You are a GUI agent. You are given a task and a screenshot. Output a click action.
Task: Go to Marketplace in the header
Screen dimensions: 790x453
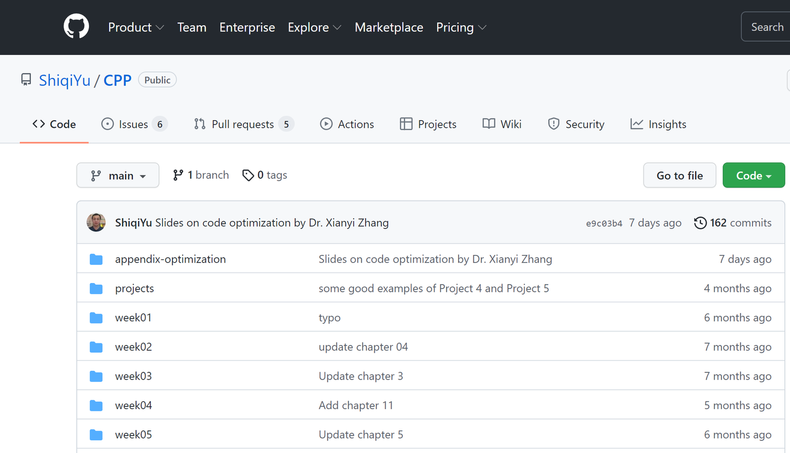coord(389,27)
